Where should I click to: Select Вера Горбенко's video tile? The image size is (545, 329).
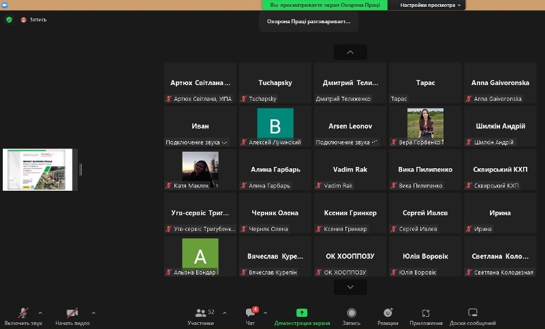(425, 127)
